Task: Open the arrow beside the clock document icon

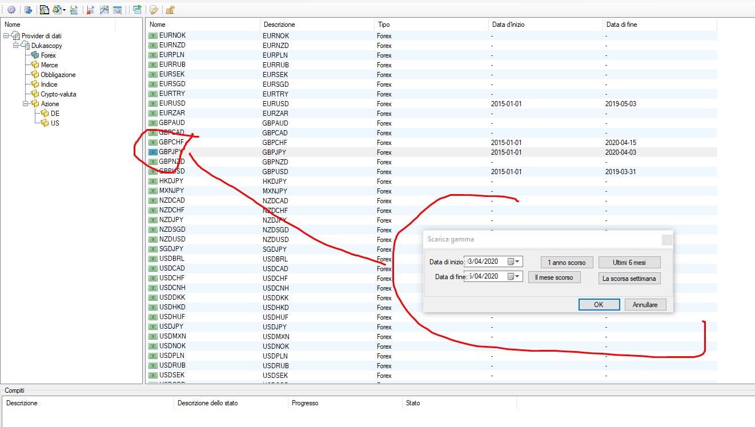Action: coord(64,10)
